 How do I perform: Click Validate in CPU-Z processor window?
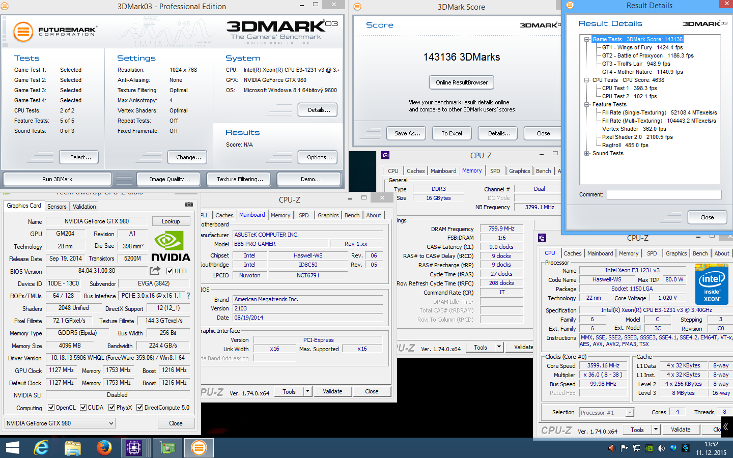[680, 430]
